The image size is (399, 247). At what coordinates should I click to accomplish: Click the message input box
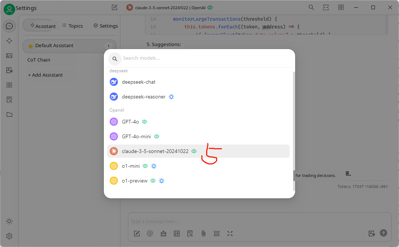tap(259, 221)
